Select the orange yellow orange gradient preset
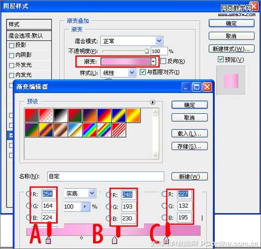This screenshot has width=261, height=249. [134, 115]
